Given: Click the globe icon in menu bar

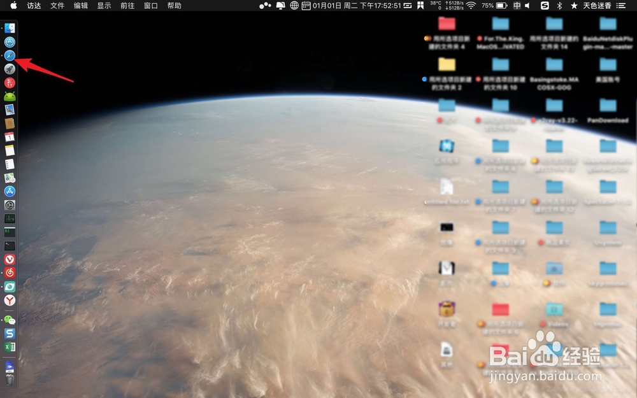Looking at the screenshot, I should point(294,5).
